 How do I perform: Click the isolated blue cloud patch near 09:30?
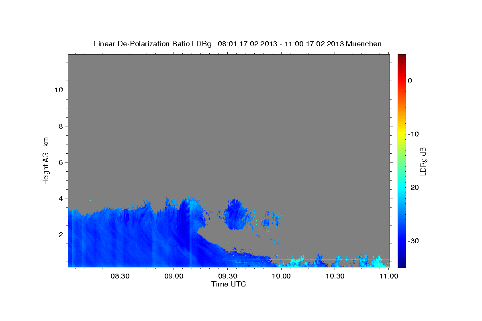237,214
